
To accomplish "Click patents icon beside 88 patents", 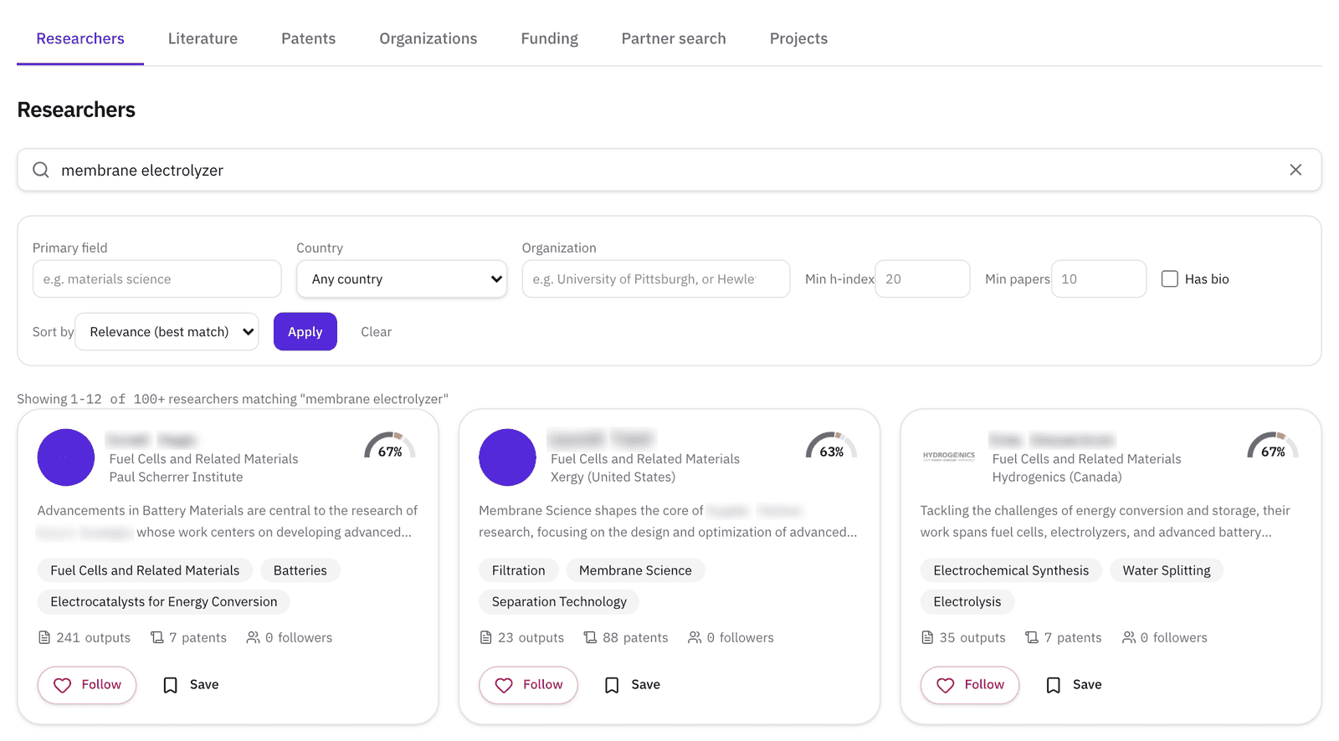I will tap(590, 637).
